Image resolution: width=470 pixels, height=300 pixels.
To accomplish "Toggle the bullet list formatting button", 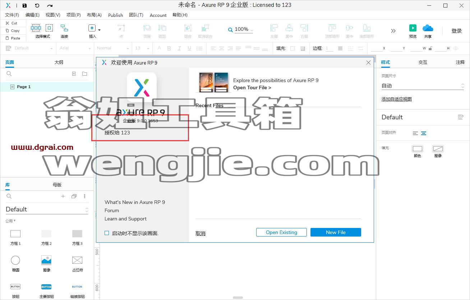I will pos(200,48).
